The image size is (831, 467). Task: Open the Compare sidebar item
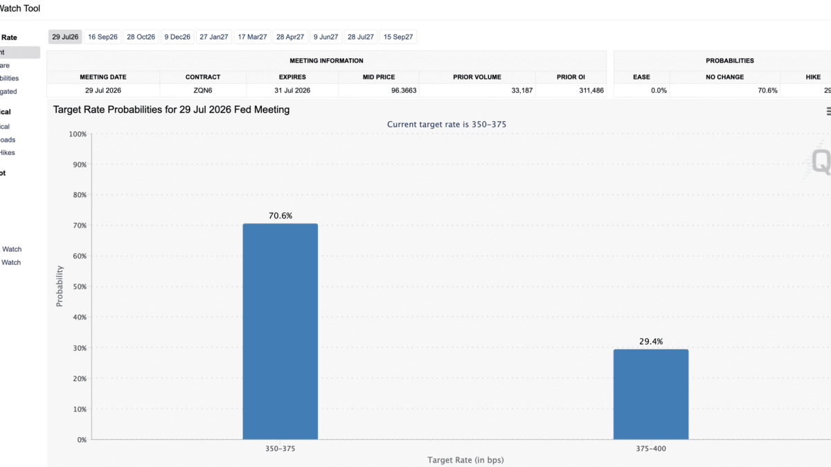(6, 66)
